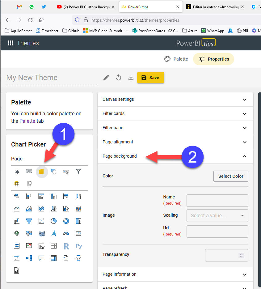Open the Github bookmark folder
The height and width of the screenshot is (289, 261).
tap(71, 31)
